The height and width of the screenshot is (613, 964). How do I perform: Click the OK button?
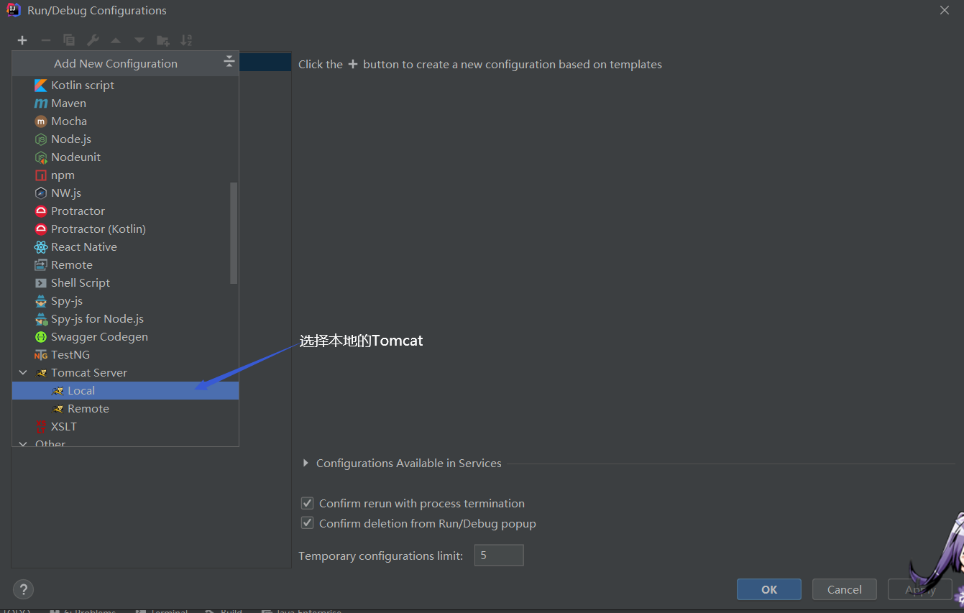[x=769, y=589]
